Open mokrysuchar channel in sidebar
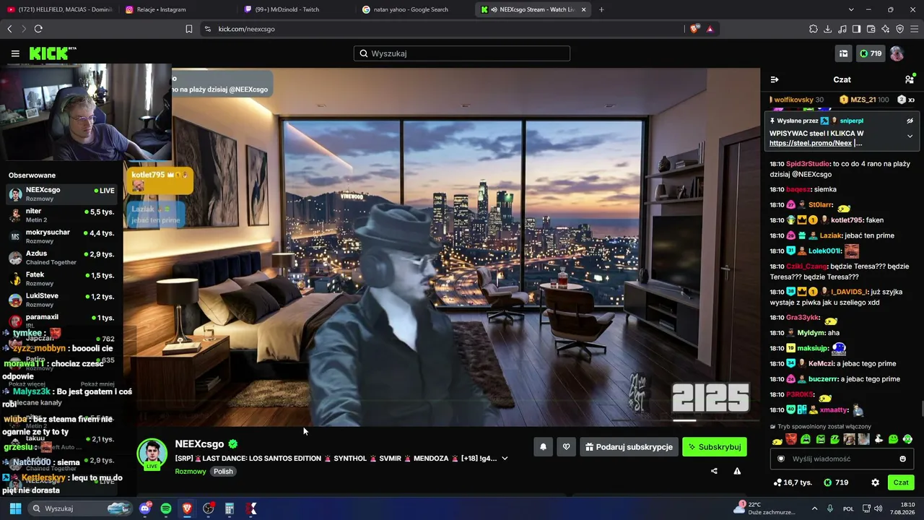The width and height of the screenshot is (924, 520). tap(61, 236)
